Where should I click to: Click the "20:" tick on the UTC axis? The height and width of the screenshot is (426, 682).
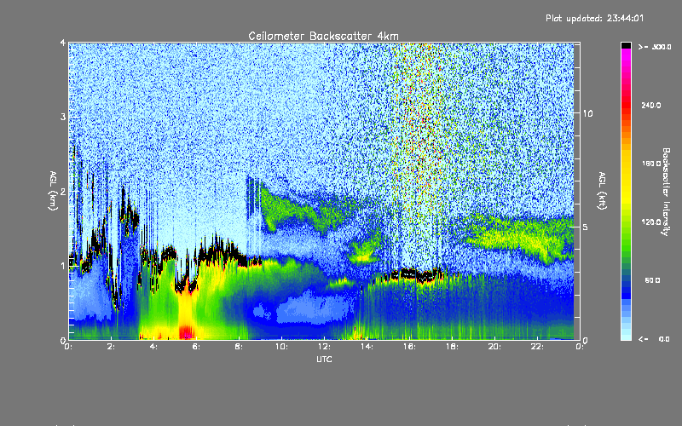494,347
